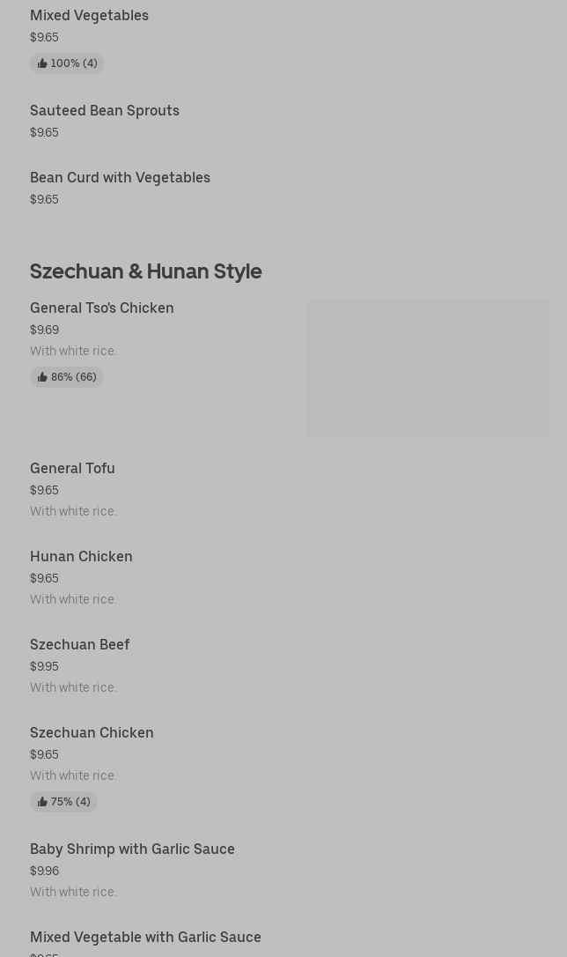Click thumbs-up icon on General Tso's 86% rating
The width and height of the screenshot is (567, 957).
[42, 377]
